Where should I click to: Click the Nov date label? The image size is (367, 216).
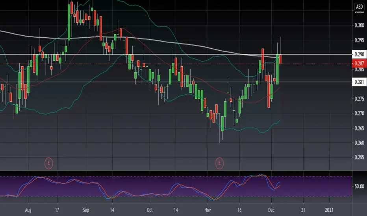pos(208,210)
